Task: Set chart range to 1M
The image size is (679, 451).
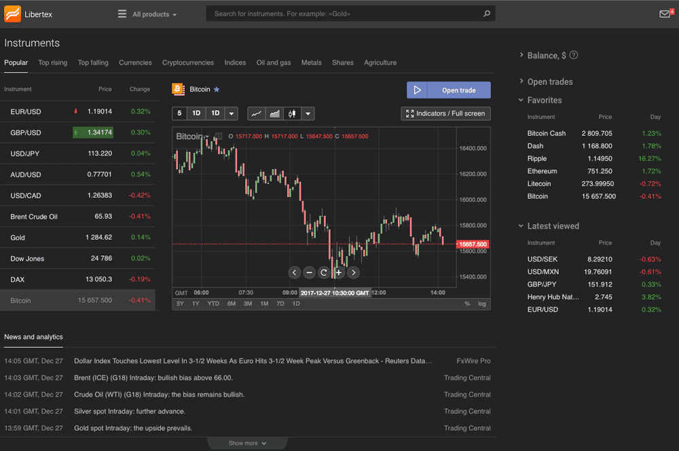Action: [x=264, y=304]
